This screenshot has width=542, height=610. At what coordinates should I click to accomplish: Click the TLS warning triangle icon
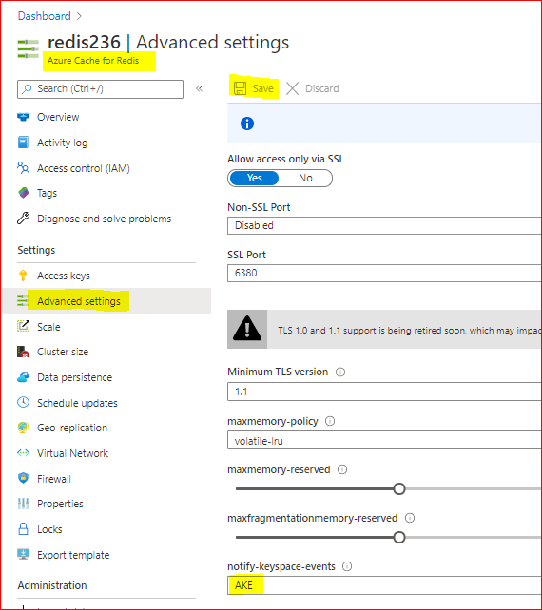247,329
